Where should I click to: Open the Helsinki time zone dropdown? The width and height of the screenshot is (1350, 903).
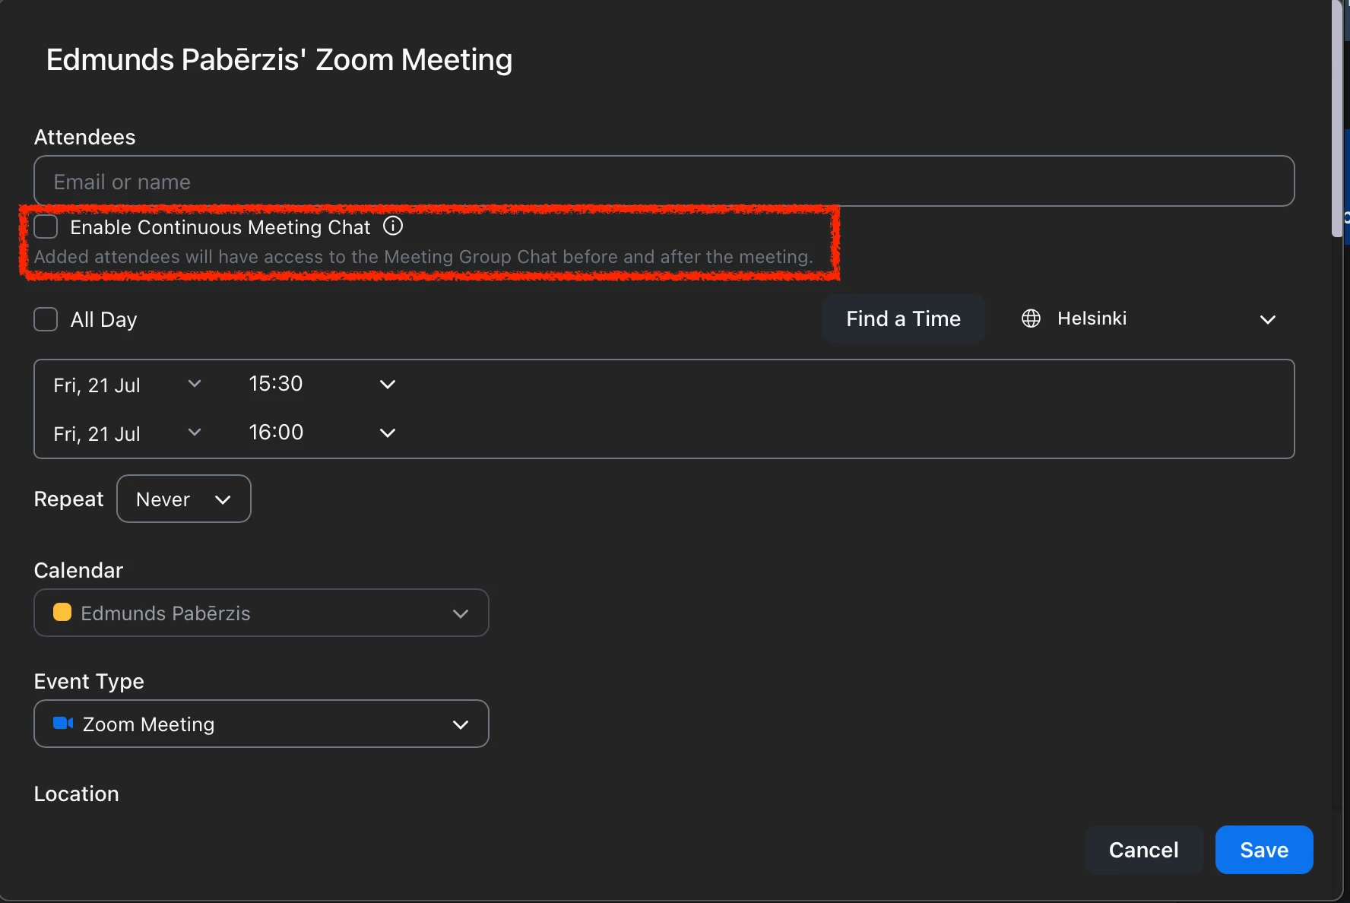1149,318
